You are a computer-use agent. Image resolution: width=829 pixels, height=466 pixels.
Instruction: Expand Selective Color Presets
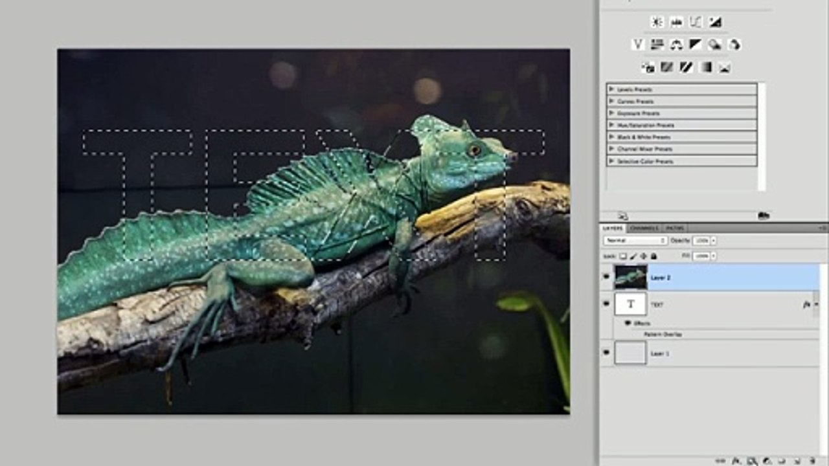coord(611,161)
